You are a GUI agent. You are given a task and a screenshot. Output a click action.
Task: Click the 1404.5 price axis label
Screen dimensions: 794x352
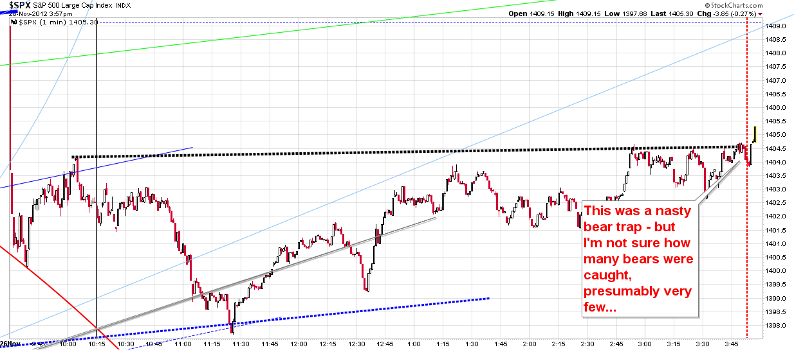tap(775, 148)
